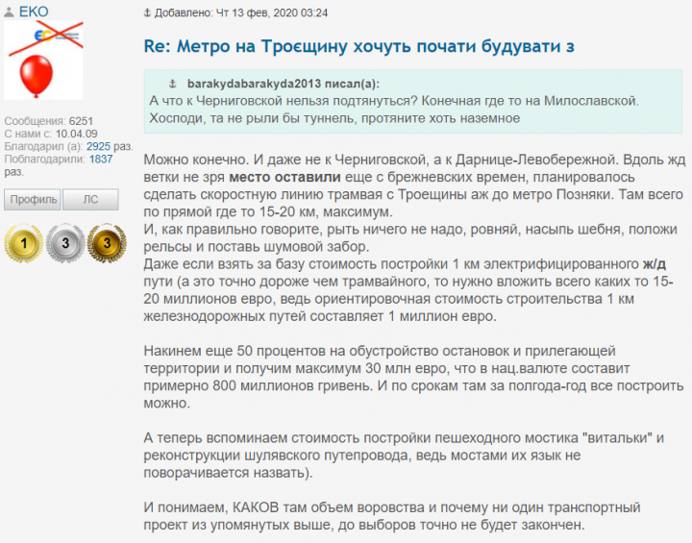Click the 'С нами с: 10.04.09' join date

51,134
